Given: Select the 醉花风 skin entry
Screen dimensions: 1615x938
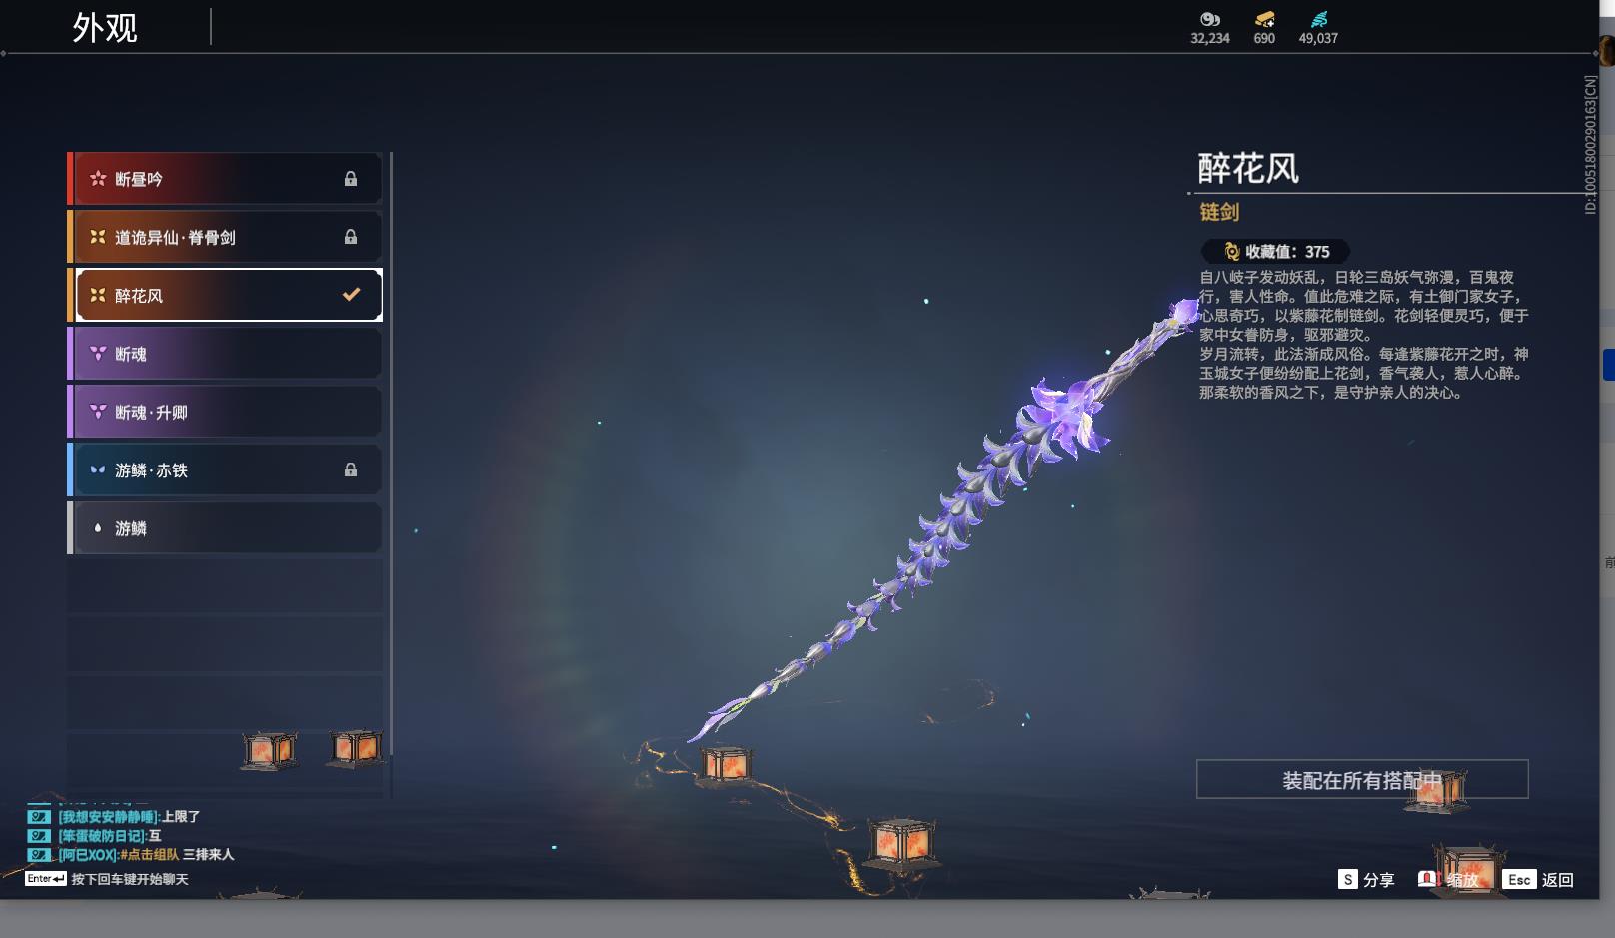Looking at the screenshot, I should pos(225,295).
